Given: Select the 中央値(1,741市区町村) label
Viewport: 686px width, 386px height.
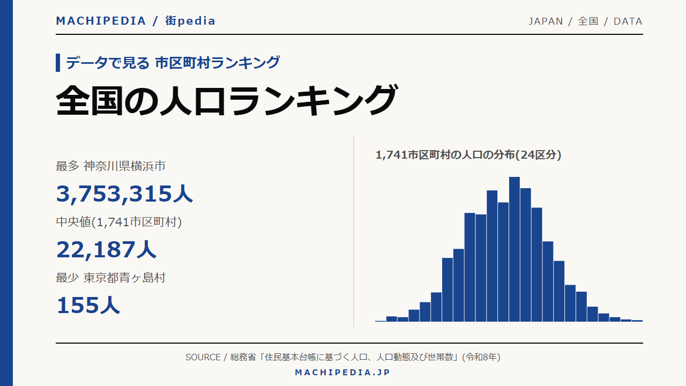Looking at the screenshot, I should point(119,222).
